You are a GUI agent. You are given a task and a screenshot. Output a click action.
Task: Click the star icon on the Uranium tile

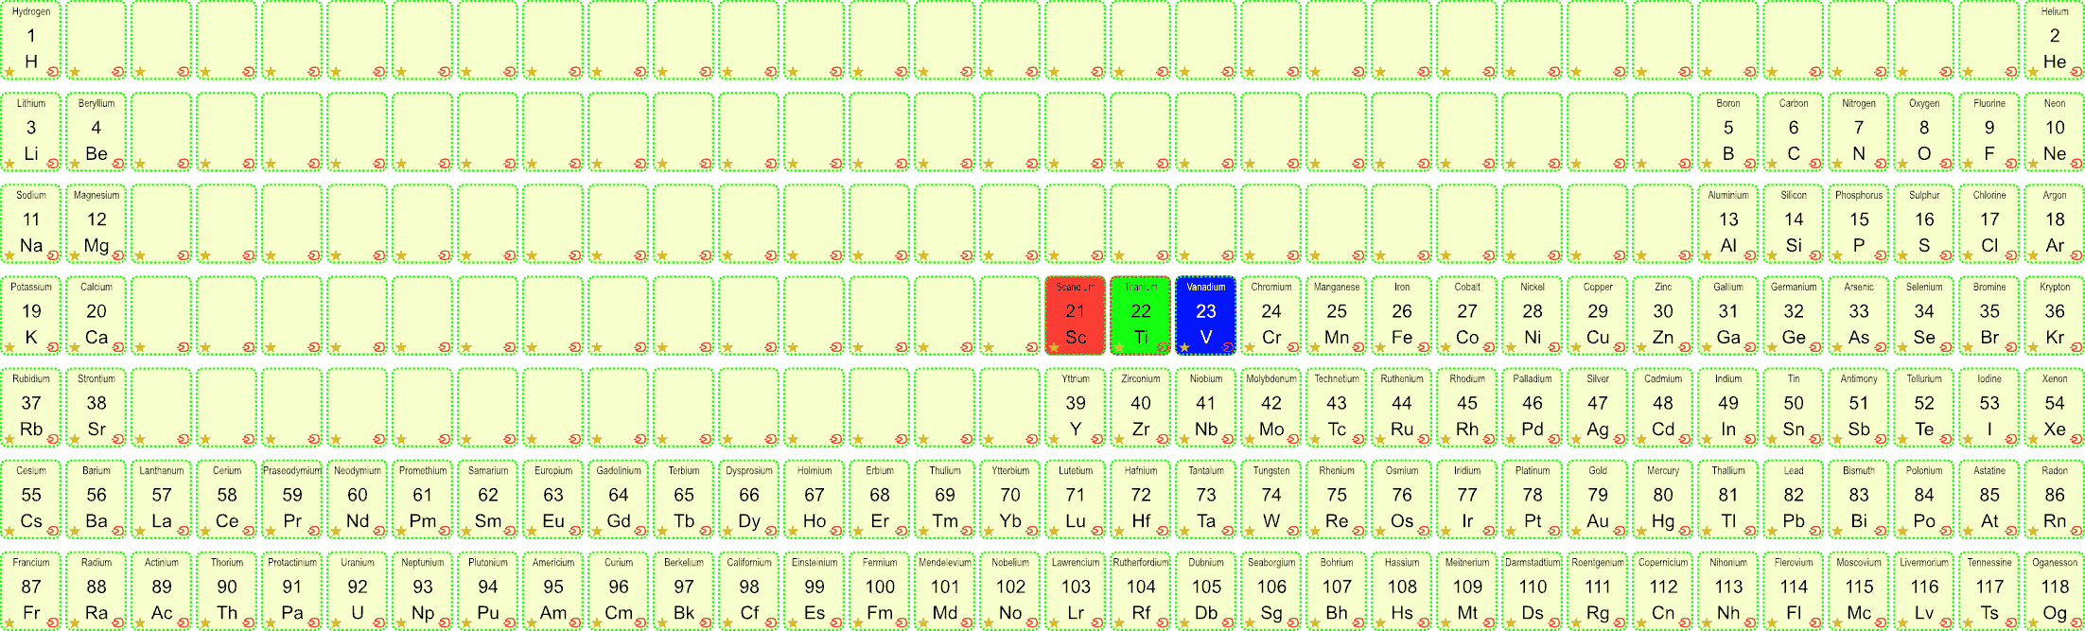336,622
